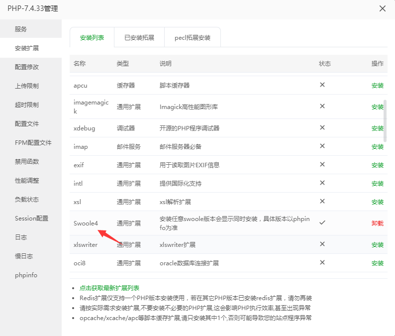Open the pecl拓展安装 tab
Viewport: 395px width, 336px height.
pos(192,38)
